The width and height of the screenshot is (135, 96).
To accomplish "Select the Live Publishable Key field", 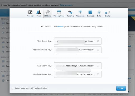I will (78, 74).
